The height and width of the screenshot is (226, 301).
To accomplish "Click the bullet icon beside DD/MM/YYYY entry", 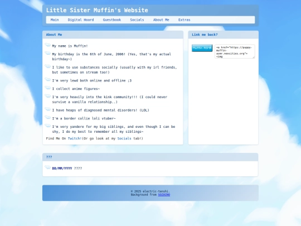I will click(x=47, y=167).
